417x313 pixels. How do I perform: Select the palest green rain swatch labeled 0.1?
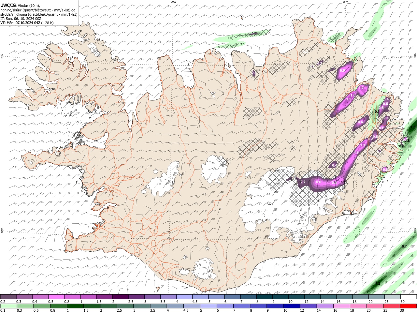(x=8, y=306)
